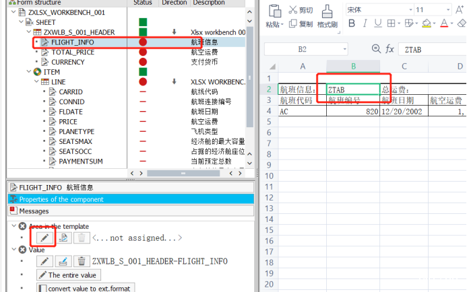
Task: Select the Format Painter (格式刷) brush
Action: (x=327, y=11)
